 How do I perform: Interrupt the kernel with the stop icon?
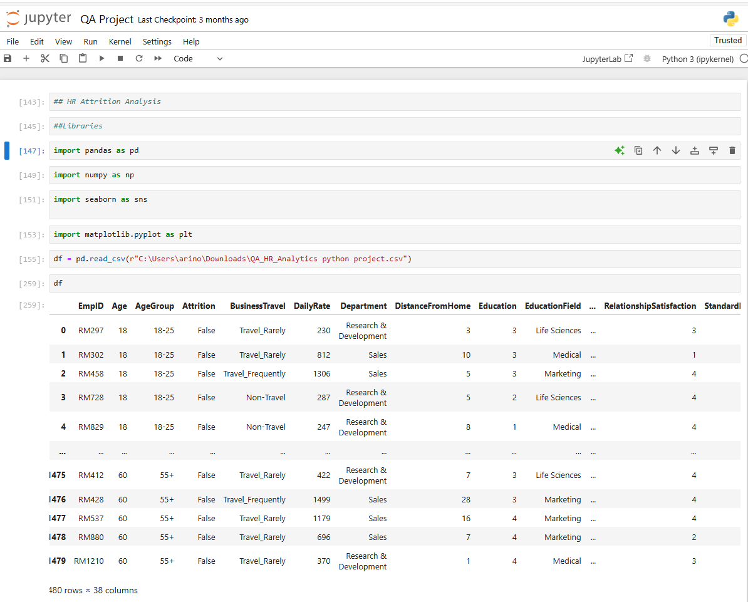(120, 58)
